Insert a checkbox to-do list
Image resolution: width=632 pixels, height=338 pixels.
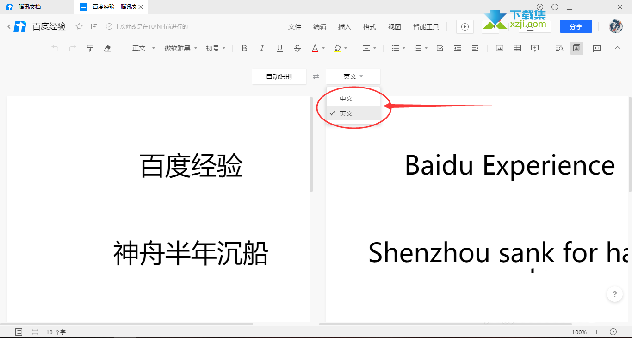[x=440, y=48]
